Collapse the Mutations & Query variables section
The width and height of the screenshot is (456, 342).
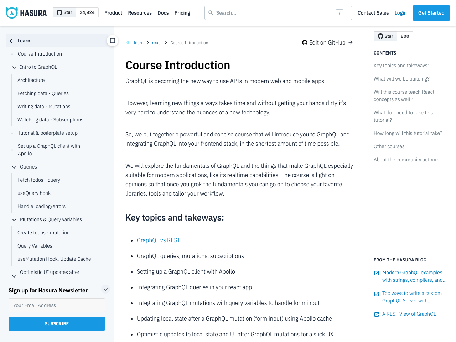tap(14, 219)
